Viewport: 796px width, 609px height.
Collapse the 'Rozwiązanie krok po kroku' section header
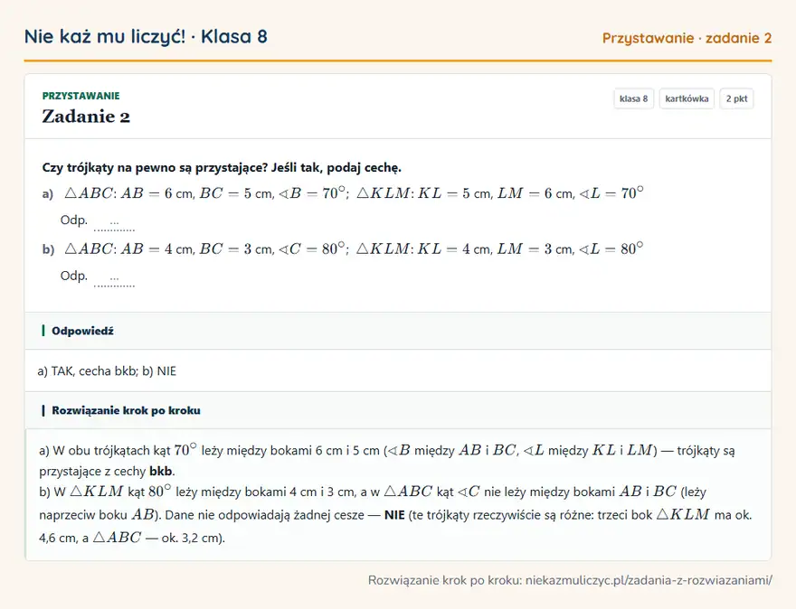point(398,410)
